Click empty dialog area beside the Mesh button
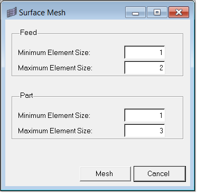This screenshot has width=197, height=193. point(42,173)
